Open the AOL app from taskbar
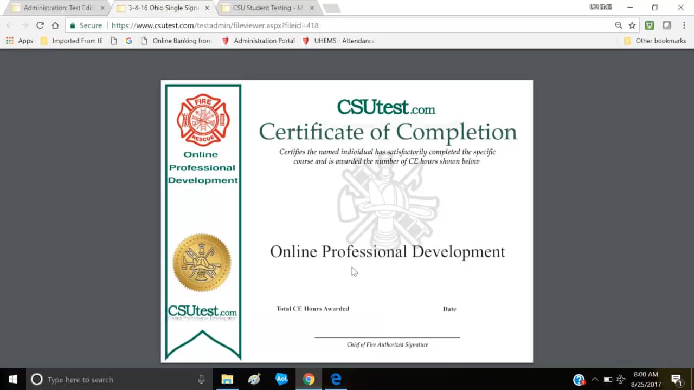The height and width of the screenshot is (390, 694). (x=281, y=379)
